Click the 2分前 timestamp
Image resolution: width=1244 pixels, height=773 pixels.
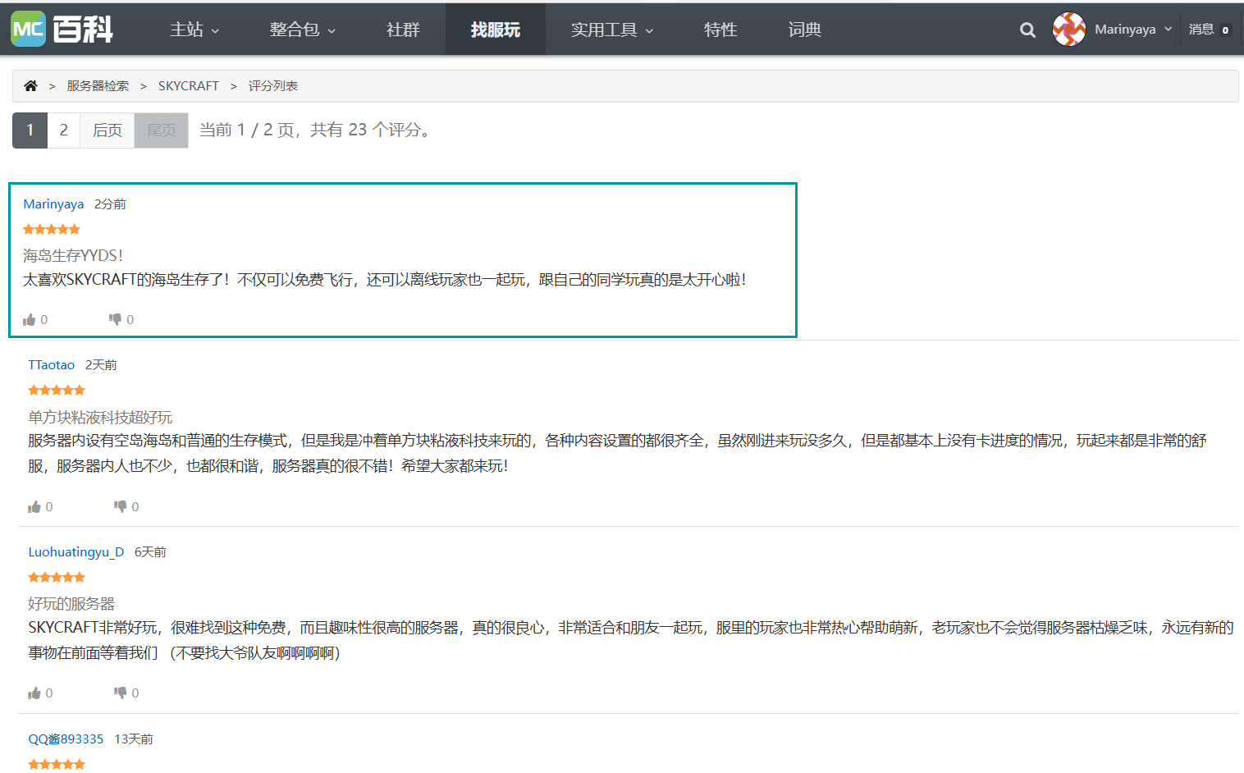tap(110, 204)
